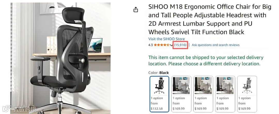Visit the SIHOO Store link
Image resolution: width=279 pixels, height=114 pixels.
pyautogui.click(x=167, y=39)
